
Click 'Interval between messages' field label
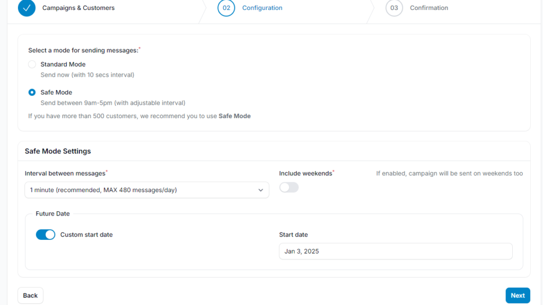[65, 173]
